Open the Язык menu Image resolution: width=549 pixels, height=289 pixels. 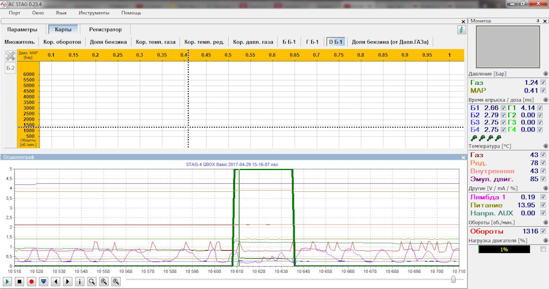[x=61, y=13]
